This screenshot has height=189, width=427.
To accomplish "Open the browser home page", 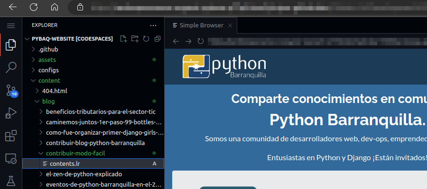I will pyautogui.click(x=55, y=7).
